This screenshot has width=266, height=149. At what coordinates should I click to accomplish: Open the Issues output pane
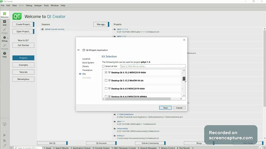[48, 148]
